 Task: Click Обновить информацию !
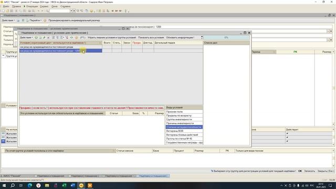click(x=180, y=37)
